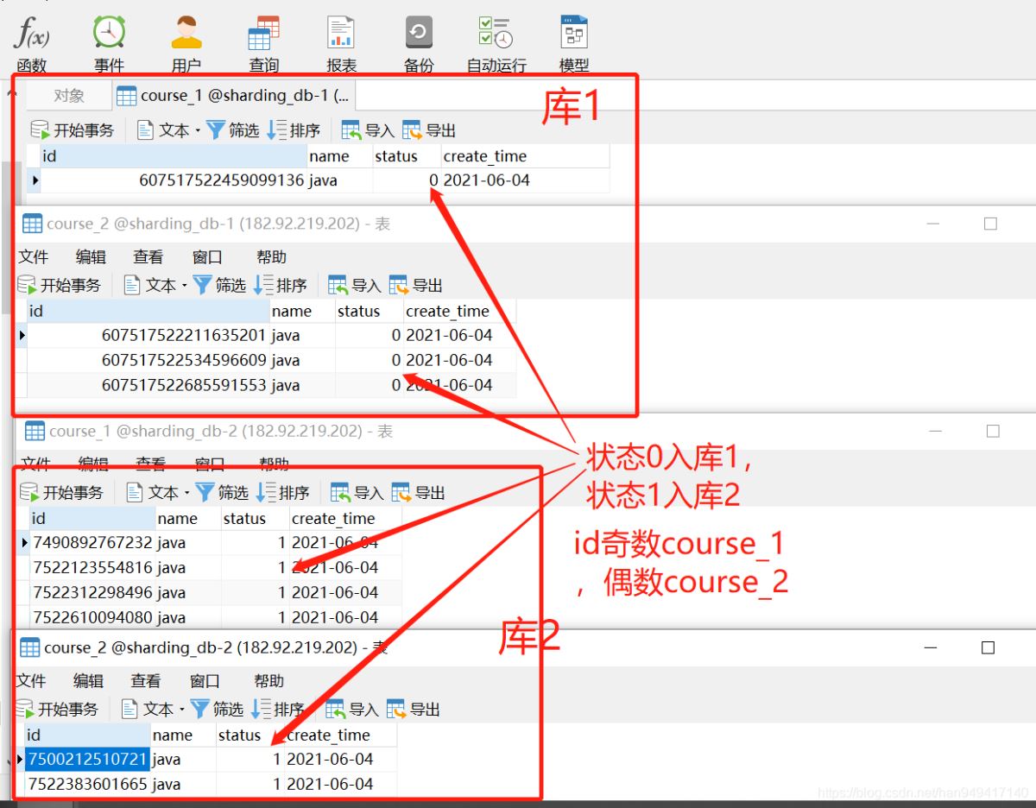The image size is (1036, 808).
Task: Open 文本 dropdown in course_1 sharding_db-1 tab
Action: 168,130
